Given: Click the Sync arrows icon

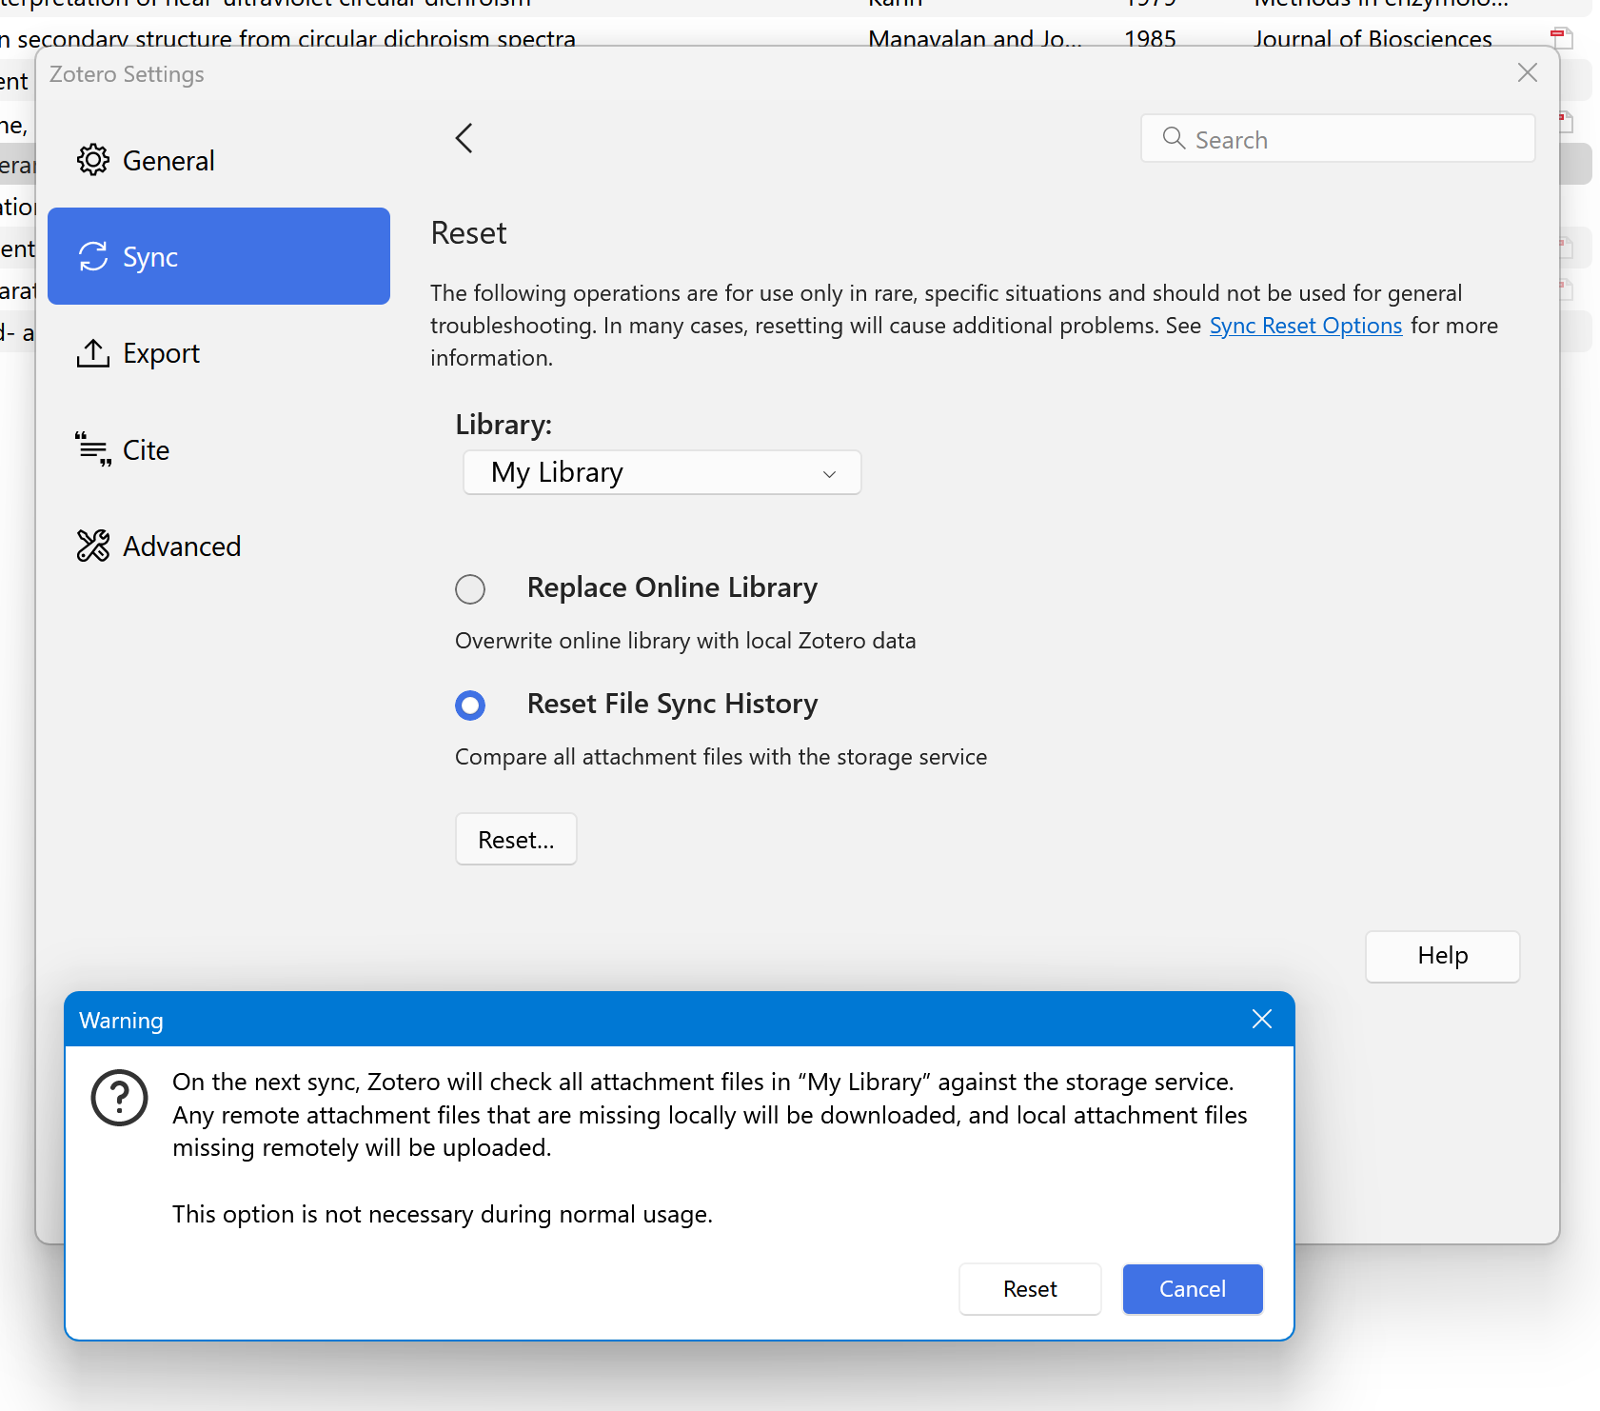Looking at the screenshot, I should click(93, 256).
